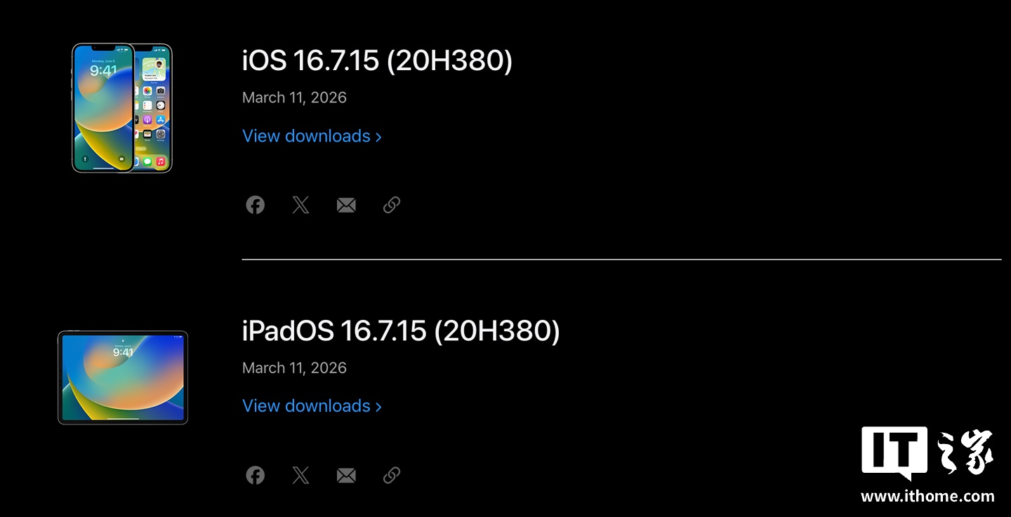
Task: Open View downloads for iOS 16.7.15
Action: coord(306,136)
